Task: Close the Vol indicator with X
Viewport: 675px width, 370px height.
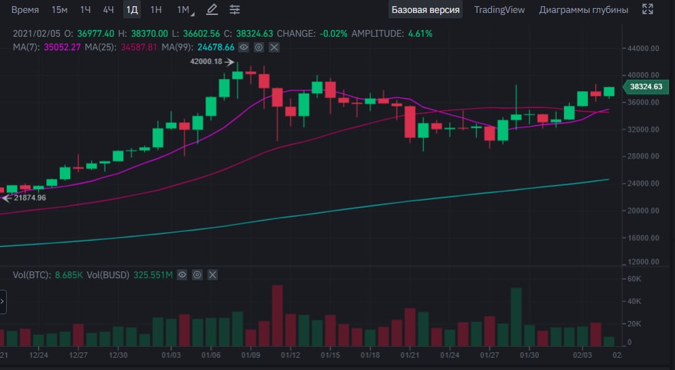Action: pyautogui.click(x=212, y=275)
